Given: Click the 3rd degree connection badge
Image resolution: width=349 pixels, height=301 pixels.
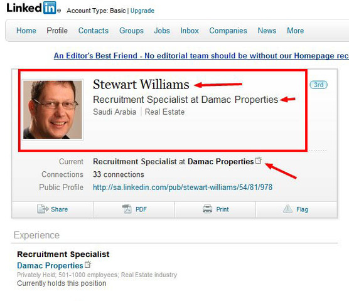Looking at the screenshot, I should [318, 85].
